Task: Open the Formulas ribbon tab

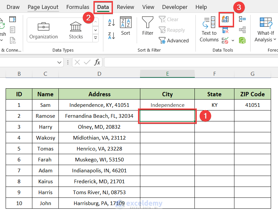Action: tap(78, 7)
